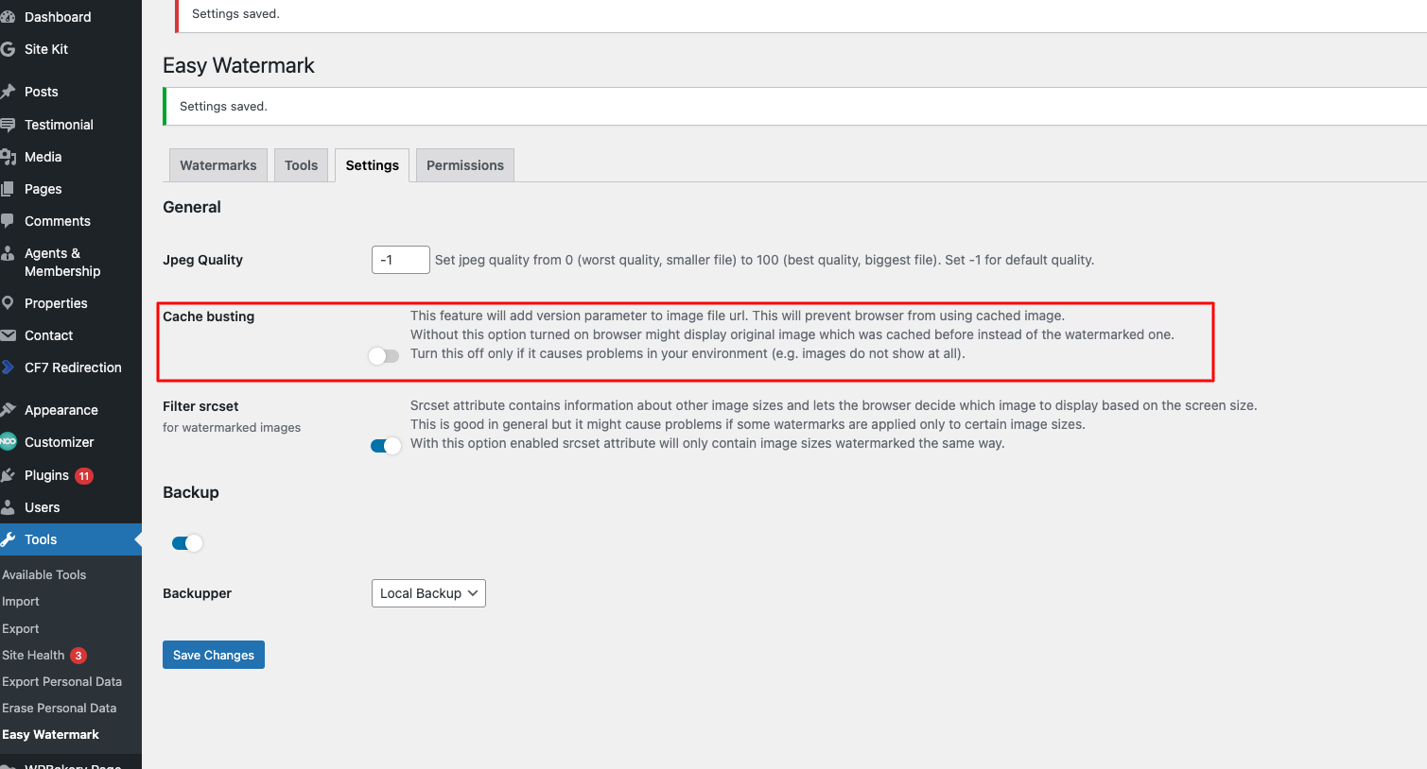Screen dimensions: 1427x769
Task: Switch to the Watermarks tab
Action: coord(218,165)
